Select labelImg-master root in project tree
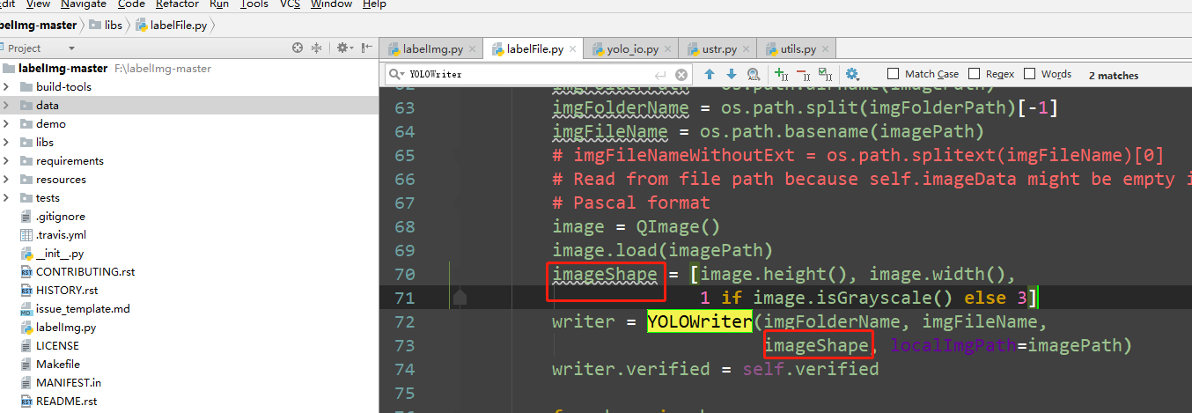Image resolution: width=1192 pixels, height=413 pixels. (63, 69)
